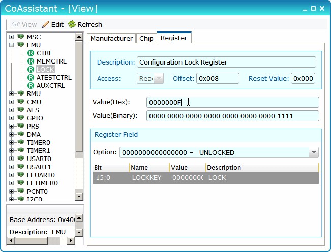This screenshot has height=252, width=331.
Task: Open the Access dropdown
Action: [159, 79]
